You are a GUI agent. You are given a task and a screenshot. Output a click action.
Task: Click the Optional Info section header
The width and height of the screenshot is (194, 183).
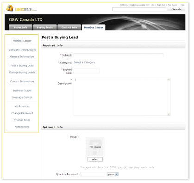click(x=113, y=127)
